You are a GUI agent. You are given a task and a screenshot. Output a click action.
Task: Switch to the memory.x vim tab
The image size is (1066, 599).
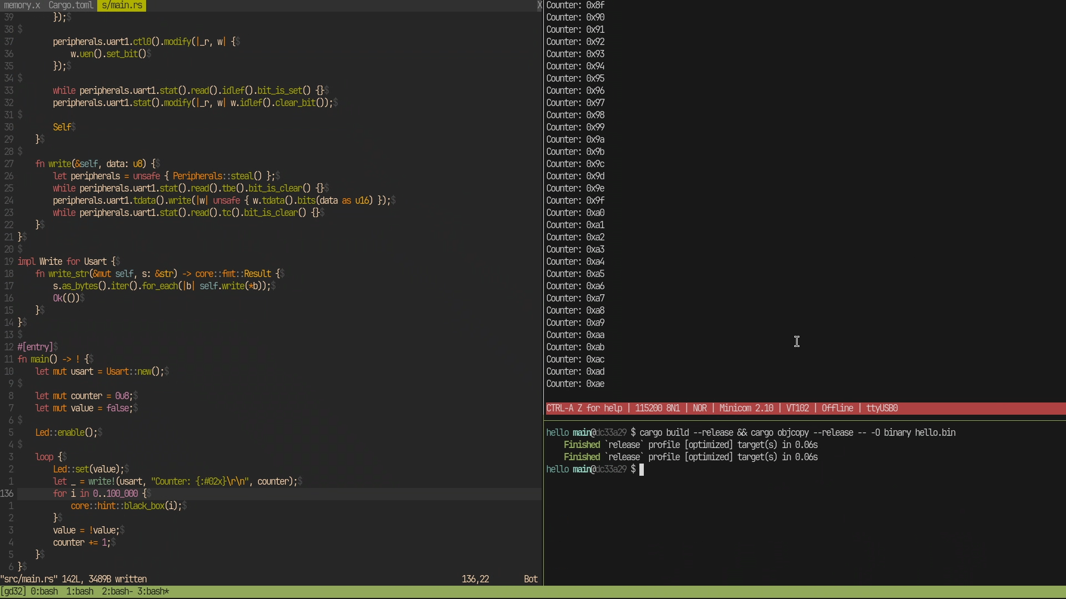click(22, 6)
